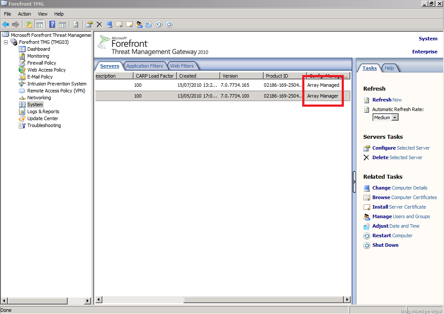Click the Refresh toolbar icon
444x314 pixels.
coord(75,25)
